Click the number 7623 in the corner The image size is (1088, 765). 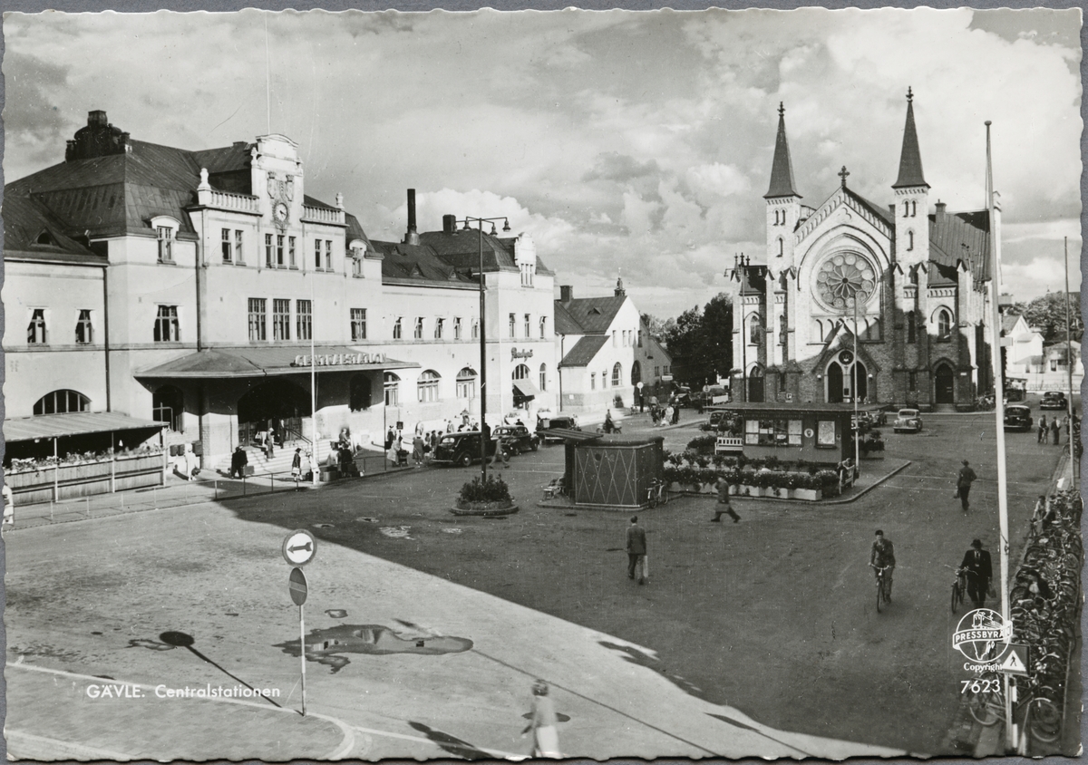click(x=981, y=686)
